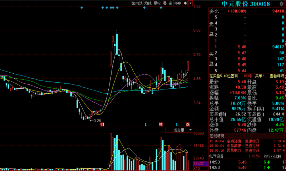Click buy level 3 price 5.46
The image size is (286, 171).
(x=242, y=59)
